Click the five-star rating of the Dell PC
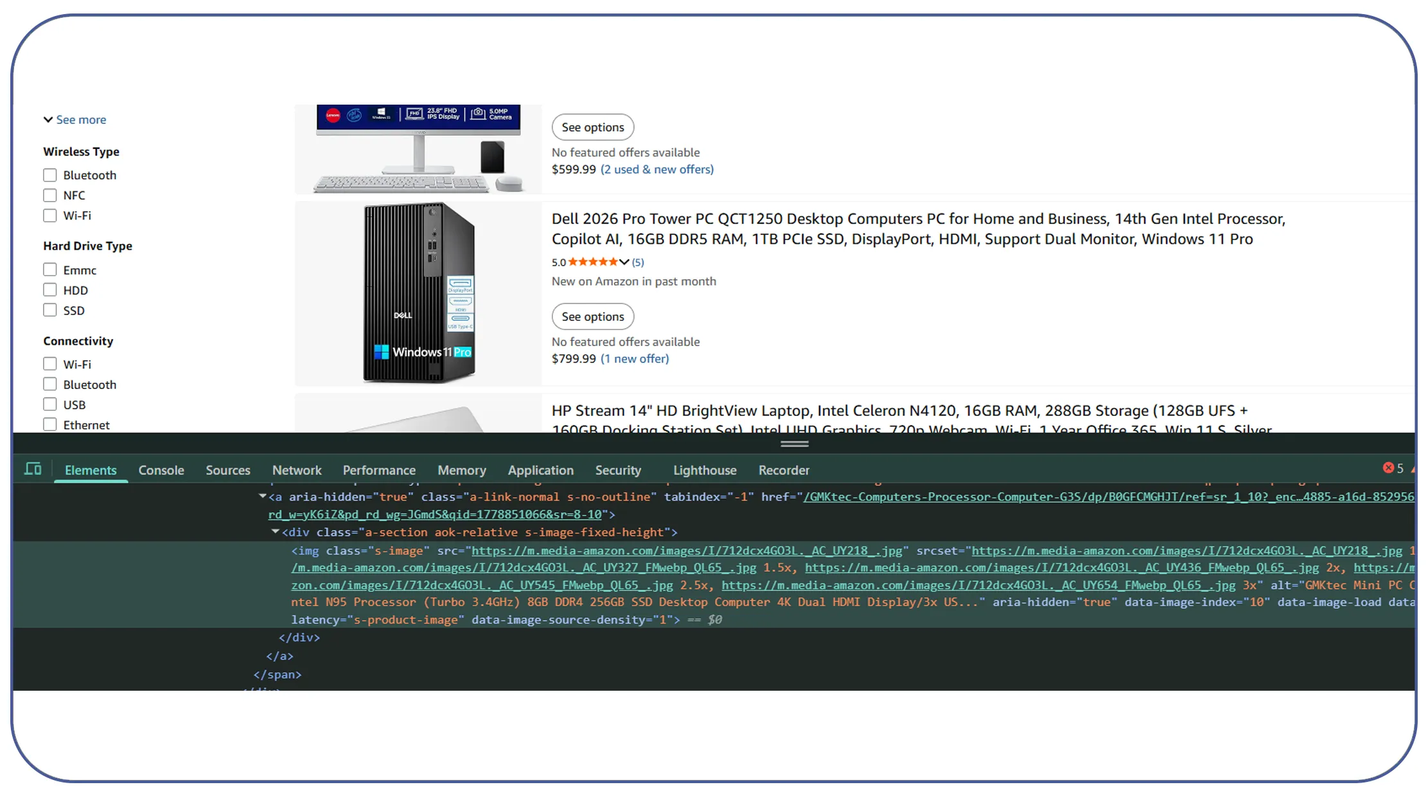Image resolution: width=1428 pixels, height=796 pixels. (592, 262)
